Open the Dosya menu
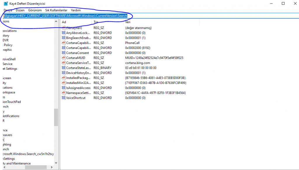Viewport: 299px width, 170px height. coord(8,10)
